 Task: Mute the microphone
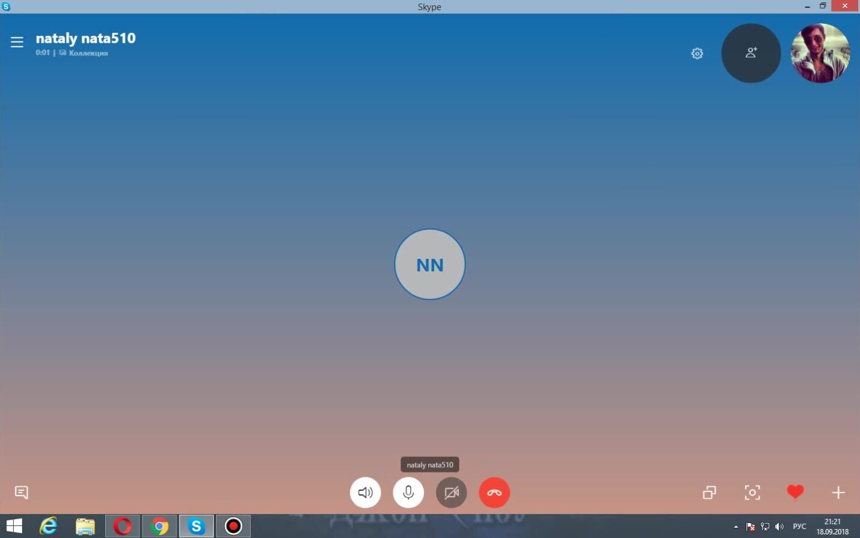pos(408,492)
